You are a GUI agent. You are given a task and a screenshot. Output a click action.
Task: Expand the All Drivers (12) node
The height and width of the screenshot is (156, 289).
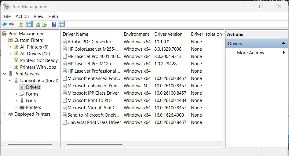pyautogui.click(x=10, y=54)
